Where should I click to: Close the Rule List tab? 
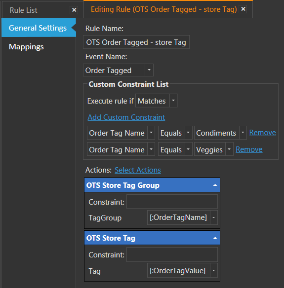(74, 10)
